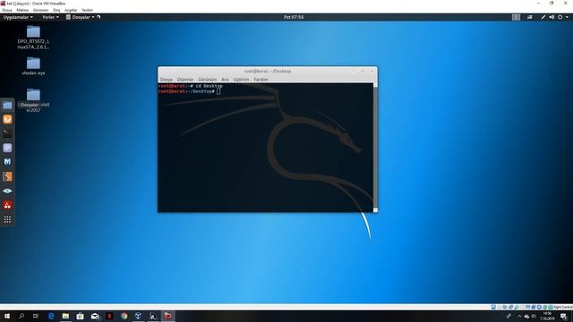Launch the red Cherrytree icon in the dock
This screenshot has width=573, height=322.
tap(7, 205)
